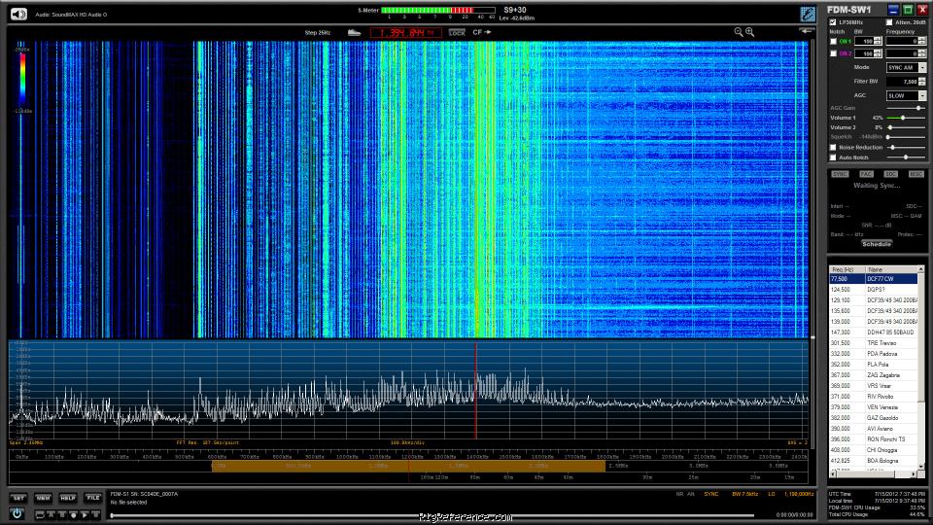
Task: Click the red frequency display readout
Action: [x=406, y=32]
